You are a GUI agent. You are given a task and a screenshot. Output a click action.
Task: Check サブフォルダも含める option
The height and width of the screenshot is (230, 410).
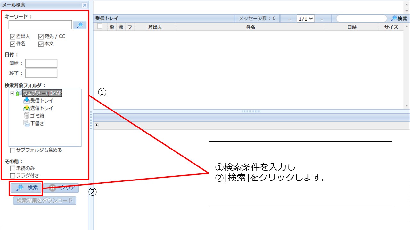click(x=12, y=150)
